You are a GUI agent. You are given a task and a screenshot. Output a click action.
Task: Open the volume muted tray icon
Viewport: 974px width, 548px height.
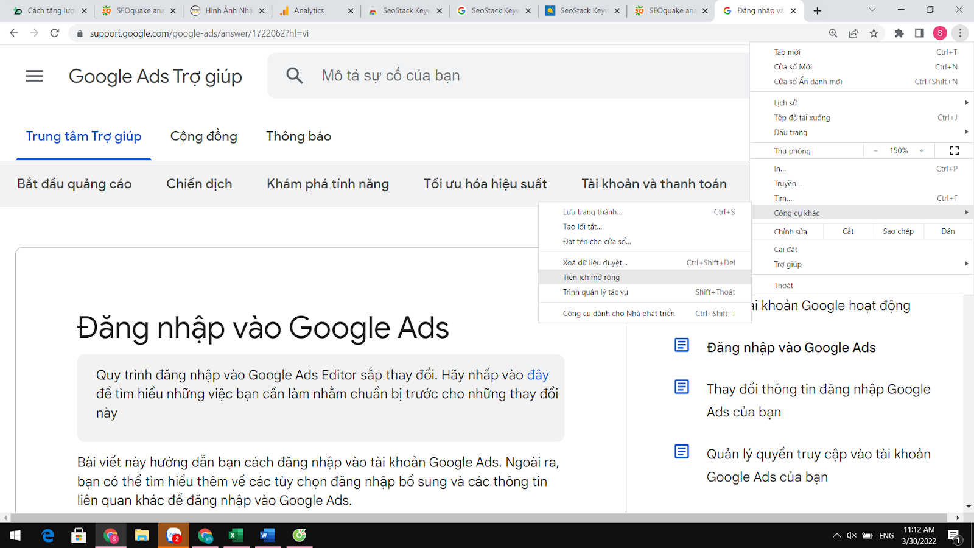point(852,535)
